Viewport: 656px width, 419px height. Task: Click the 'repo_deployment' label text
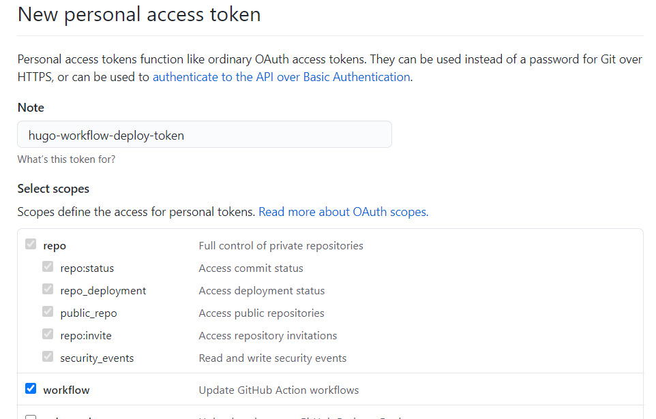click(103, 291)
